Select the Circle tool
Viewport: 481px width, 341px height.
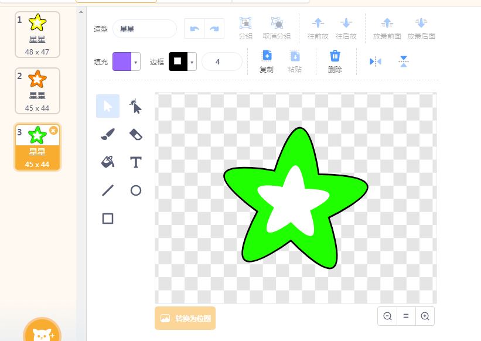coord(135,190)
